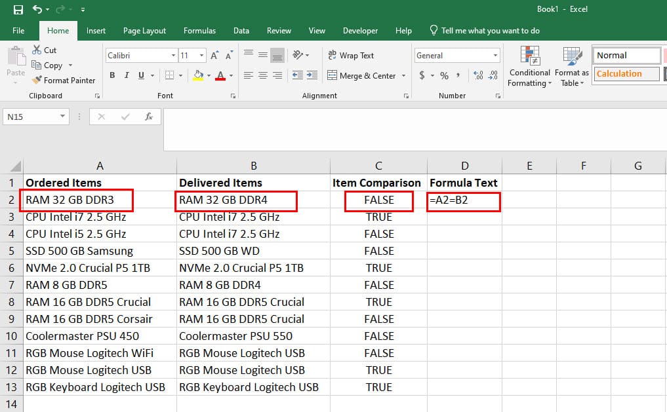Toggle Wrap Text
Image resolution: width=667 pixels, height=412 pixels.
tap(351, 55)
